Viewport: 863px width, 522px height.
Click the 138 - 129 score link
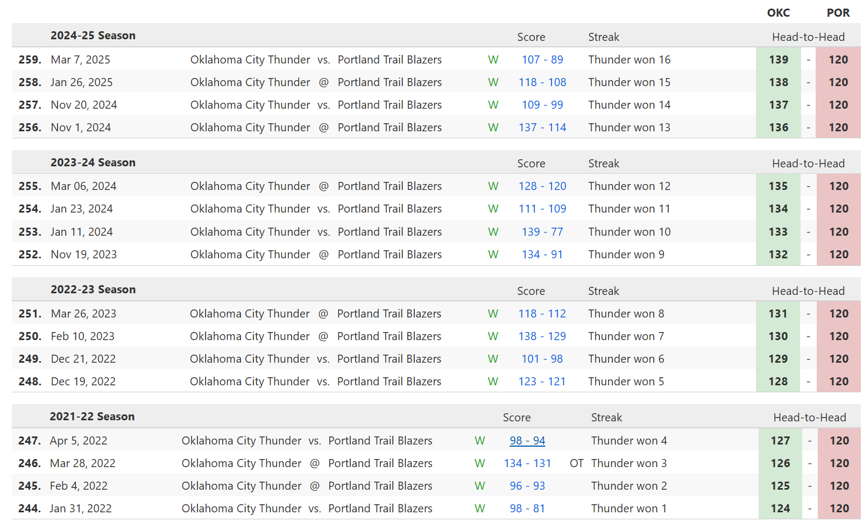click(x=542, y=336)
